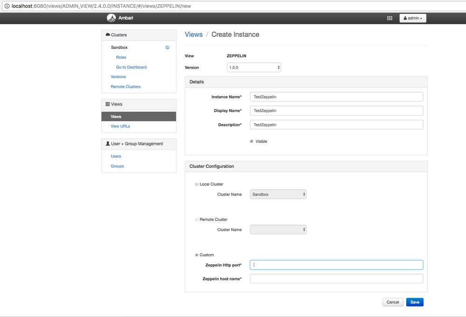
Task: Toggle the Visible checkbox
Action: 252,141
